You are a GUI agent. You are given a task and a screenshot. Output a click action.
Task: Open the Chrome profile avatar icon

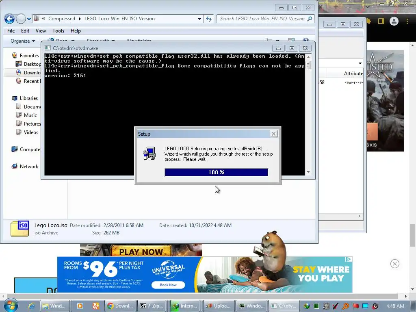394,21
